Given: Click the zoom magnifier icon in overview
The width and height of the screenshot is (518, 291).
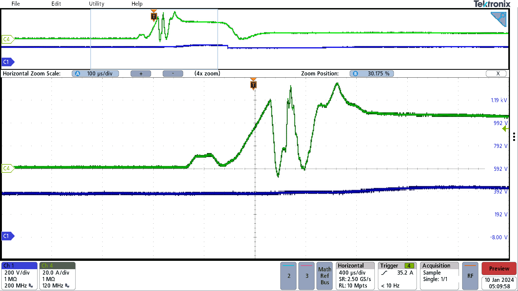Looking at the screenshot, I should pyautogui.click(x=499, y=19).
